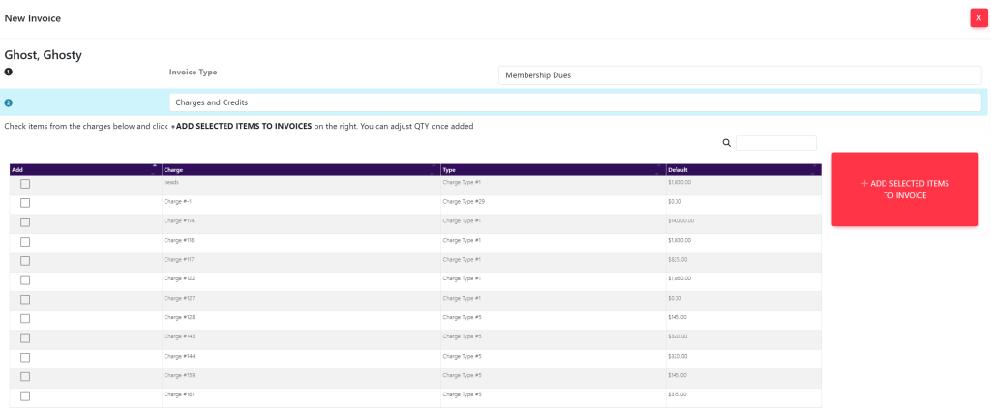Viewport: 991px width, 408px height.
Task: Close the New Invoice dialog
Action: pos(978,18)
